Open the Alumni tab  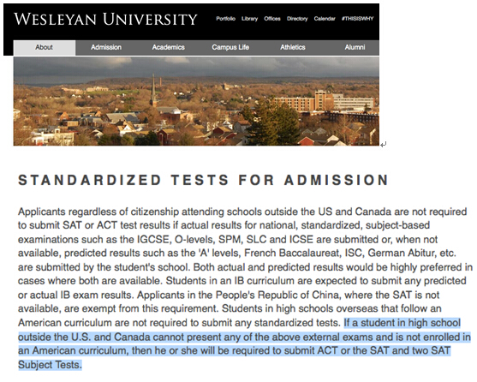(355, 47)
